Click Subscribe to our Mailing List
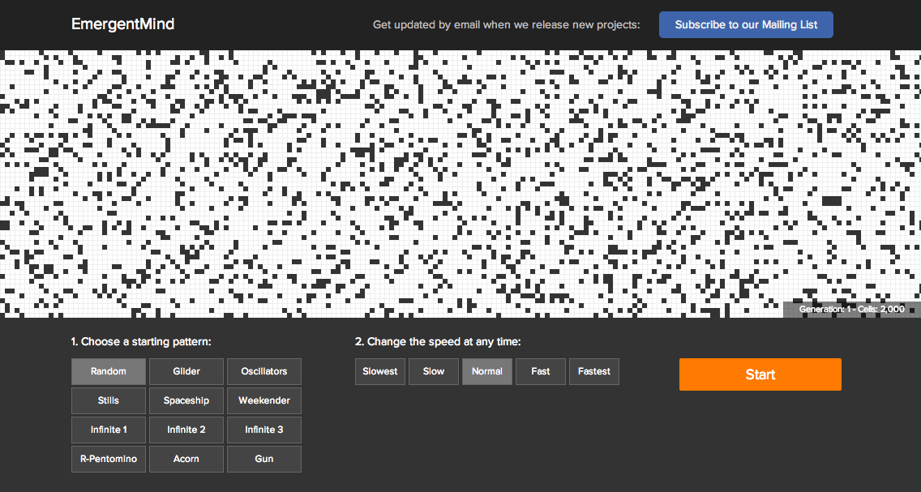The width and height of the screenshot is (921, 492). [746, 24]
